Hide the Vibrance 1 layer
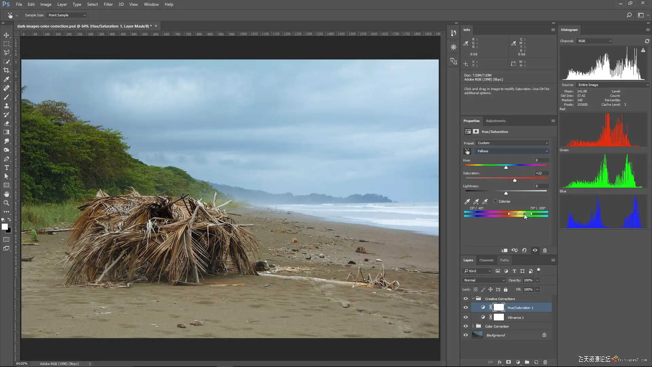This screenshot has width=652, height=367. coord(466,317)
